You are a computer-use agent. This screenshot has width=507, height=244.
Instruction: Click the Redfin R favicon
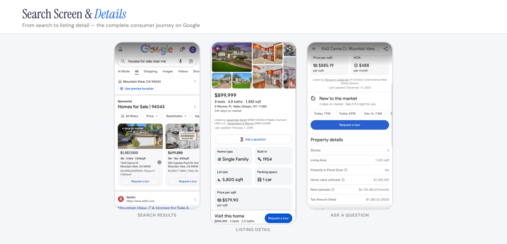(121, 199)
